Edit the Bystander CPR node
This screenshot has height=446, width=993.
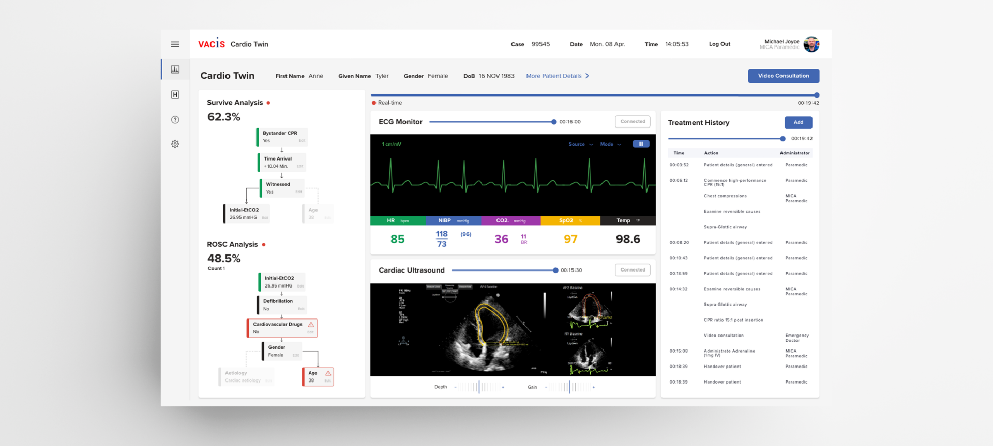click(302, 141)
